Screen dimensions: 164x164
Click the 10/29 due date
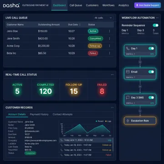[x=72, y=53]
